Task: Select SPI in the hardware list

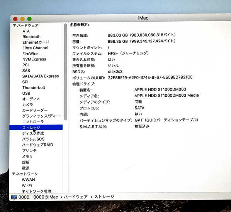Action: tap(25, 82)
